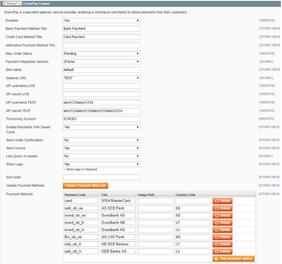The width and height of the screenshot is (282, 264).
Task: Edit title field 'AS SEB Pank'
Action: (x=118, y=208)
